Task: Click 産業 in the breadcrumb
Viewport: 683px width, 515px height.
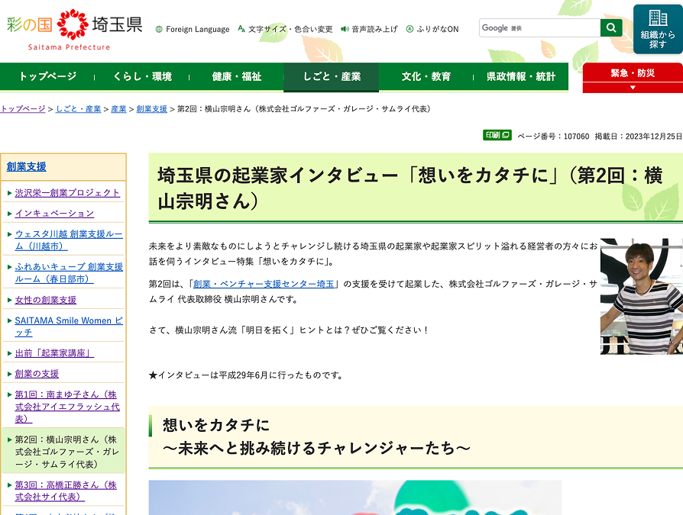Action: tap(118, 109)
